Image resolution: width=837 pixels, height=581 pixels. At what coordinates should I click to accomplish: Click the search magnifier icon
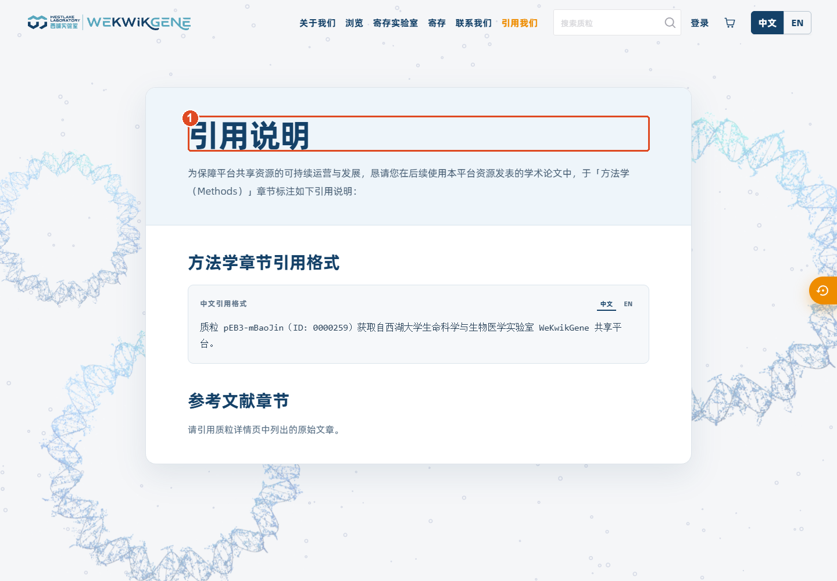tap(670, 23)
